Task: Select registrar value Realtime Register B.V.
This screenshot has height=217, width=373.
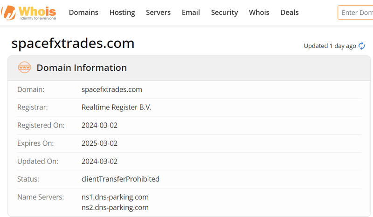Action: pos(116,107)
